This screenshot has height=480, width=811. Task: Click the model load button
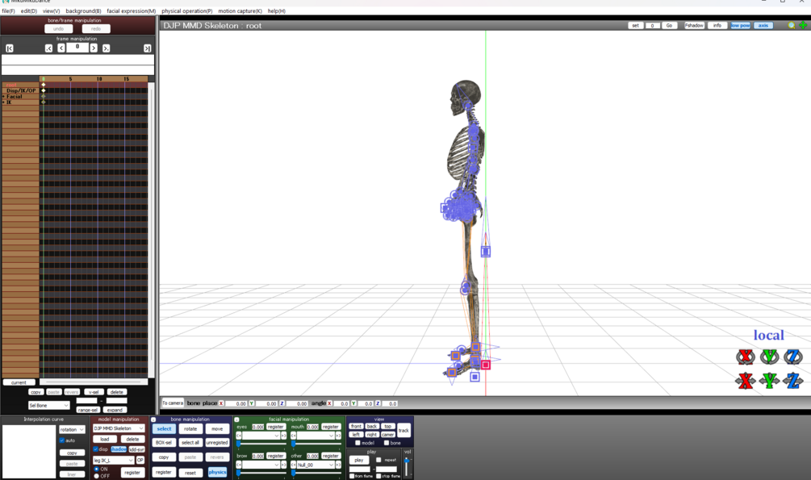tap(104, 439)
